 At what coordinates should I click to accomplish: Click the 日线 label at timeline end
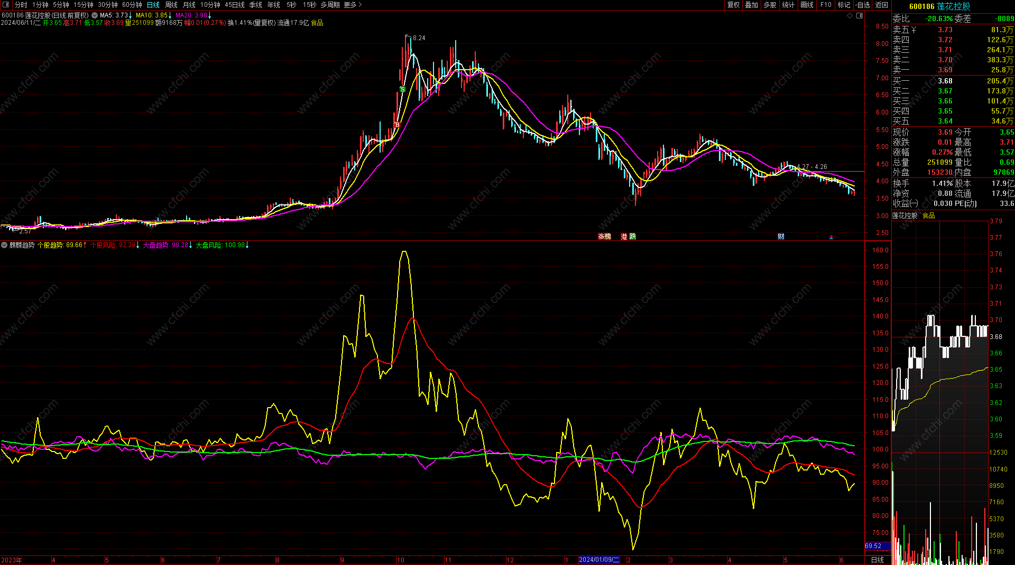(x=877, y=560)
